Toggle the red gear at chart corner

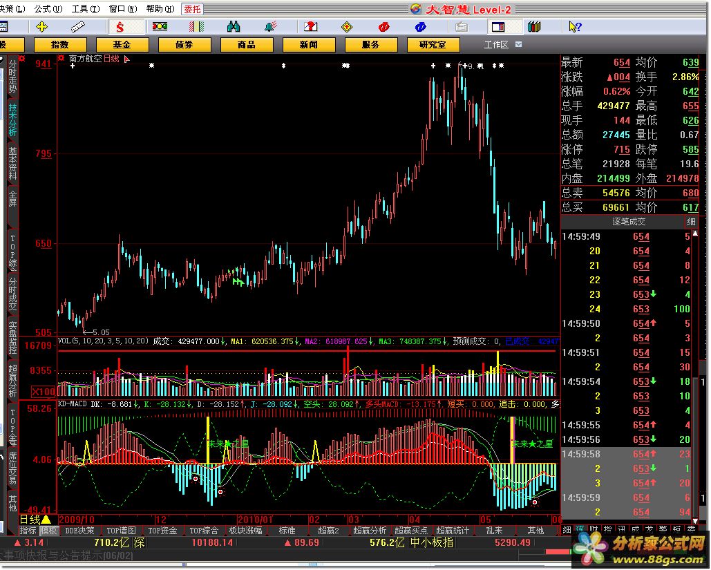61,59
